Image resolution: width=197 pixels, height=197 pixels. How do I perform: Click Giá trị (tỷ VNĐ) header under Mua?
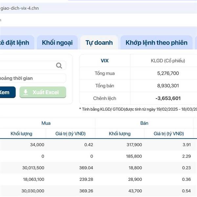tap(70, 134)
